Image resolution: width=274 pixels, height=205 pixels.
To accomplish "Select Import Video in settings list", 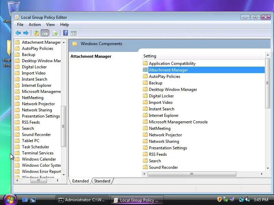I will pos(161,102).
